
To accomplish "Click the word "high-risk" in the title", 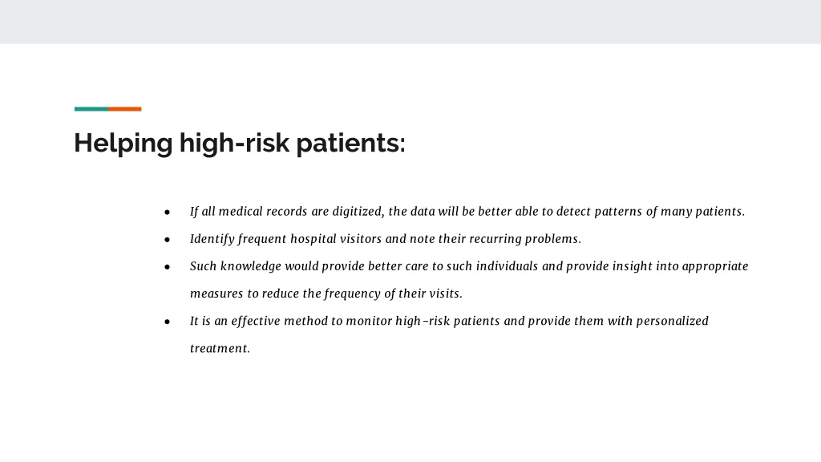I will 234,143.
